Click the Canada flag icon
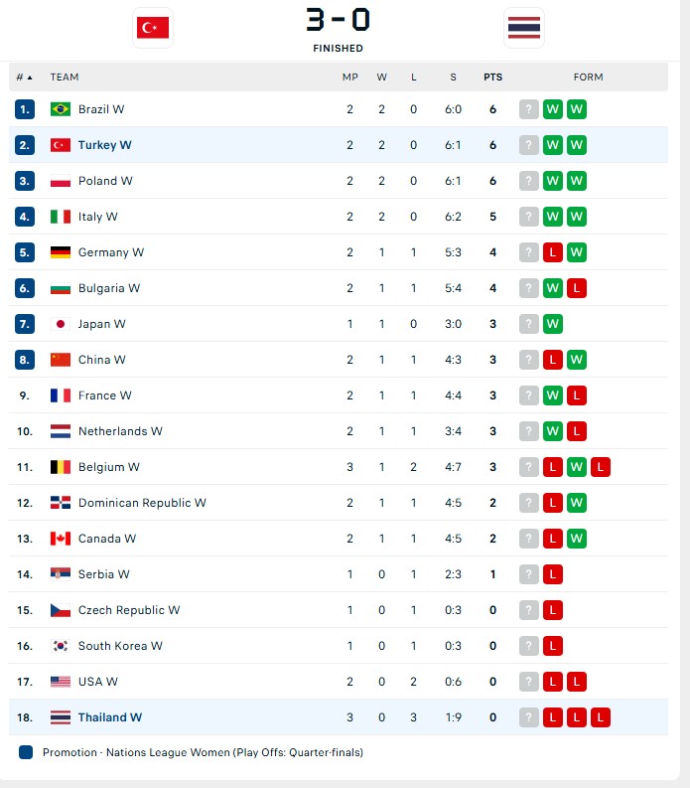Image resolution: width=690 pixels, height=788 pixels. (61, 539)
